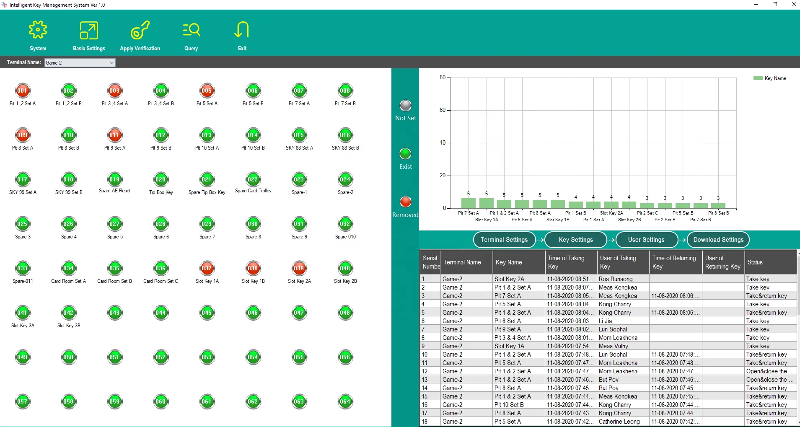Expand the Terminal Name dropdown
The image size is (800, 427).
click(x=111, y=63)
